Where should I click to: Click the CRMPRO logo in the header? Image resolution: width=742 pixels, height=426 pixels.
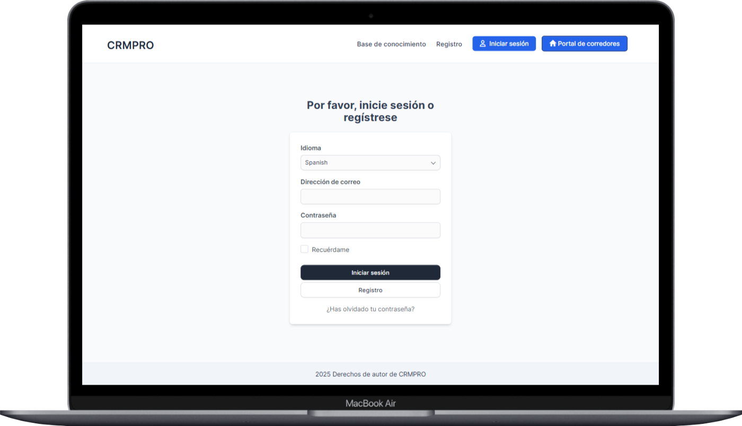tap(130, 46)
